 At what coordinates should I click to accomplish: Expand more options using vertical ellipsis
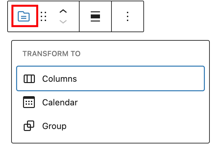pyautogui.click(x=128, y=16)
